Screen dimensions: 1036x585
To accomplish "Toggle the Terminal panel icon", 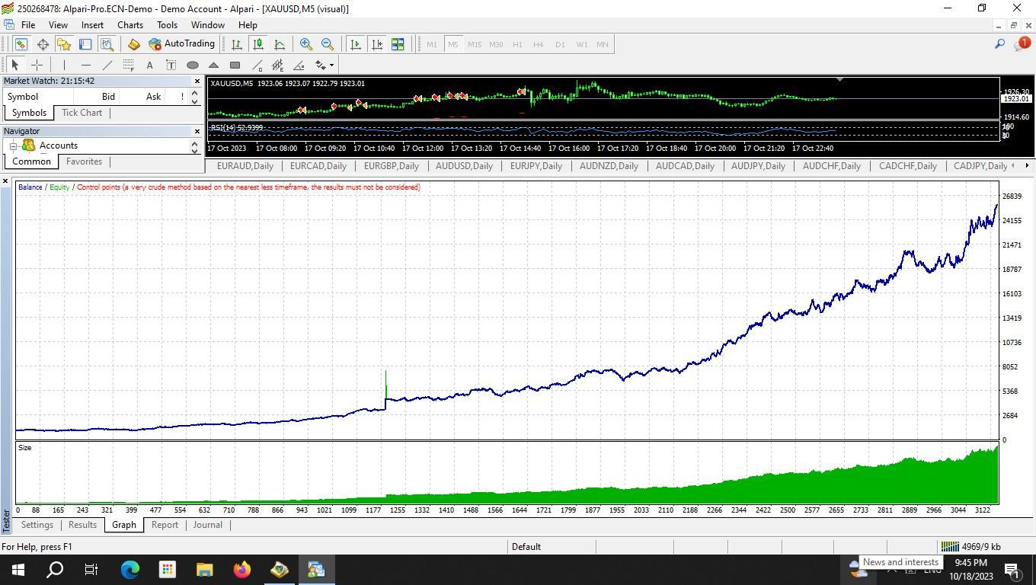I will pos(85,44).
